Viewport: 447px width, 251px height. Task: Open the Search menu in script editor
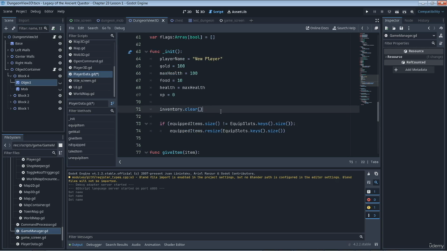pos(93,28)
